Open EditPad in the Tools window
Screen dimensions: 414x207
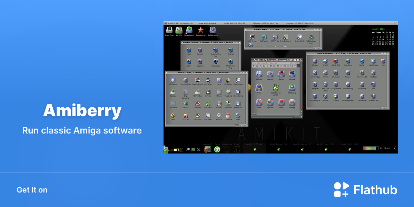(186, 104)
